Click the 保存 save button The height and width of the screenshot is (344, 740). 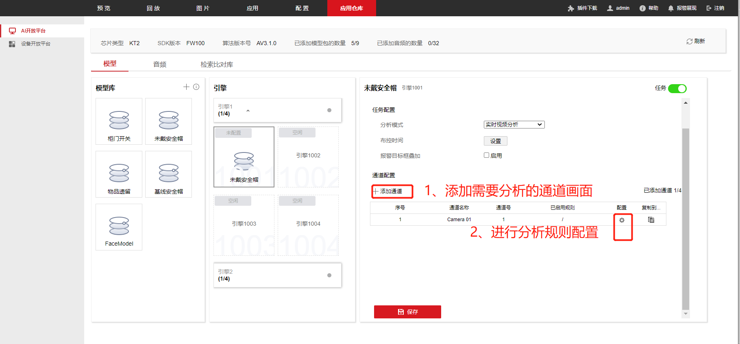(x=407, y=312)
